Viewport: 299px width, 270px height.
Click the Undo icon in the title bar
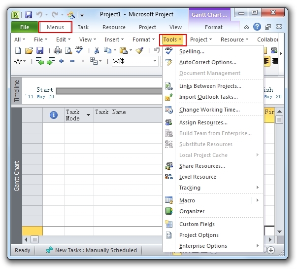click(x=39, y=14)
